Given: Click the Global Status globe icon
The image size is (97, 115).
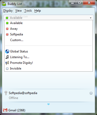Looking at the screenshot, I should coord(7,51).
